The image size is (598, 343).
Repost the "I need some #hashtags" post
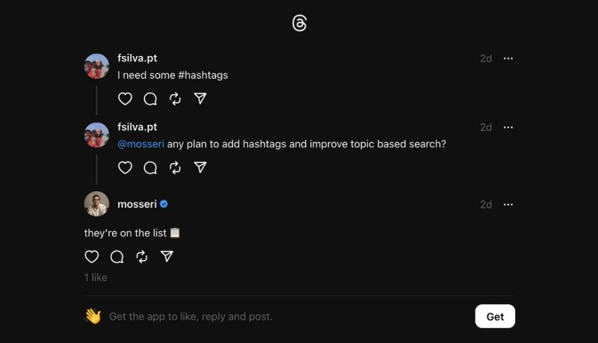coord(175,99)
